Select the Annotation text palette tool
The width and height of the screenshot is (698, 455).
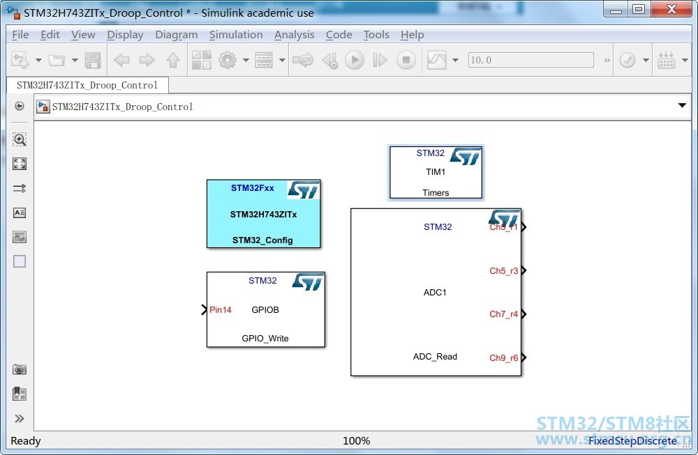[x=19, y=213]
